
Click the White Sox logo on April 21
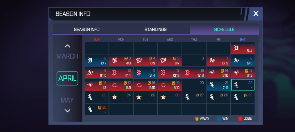tap(212, 85)
